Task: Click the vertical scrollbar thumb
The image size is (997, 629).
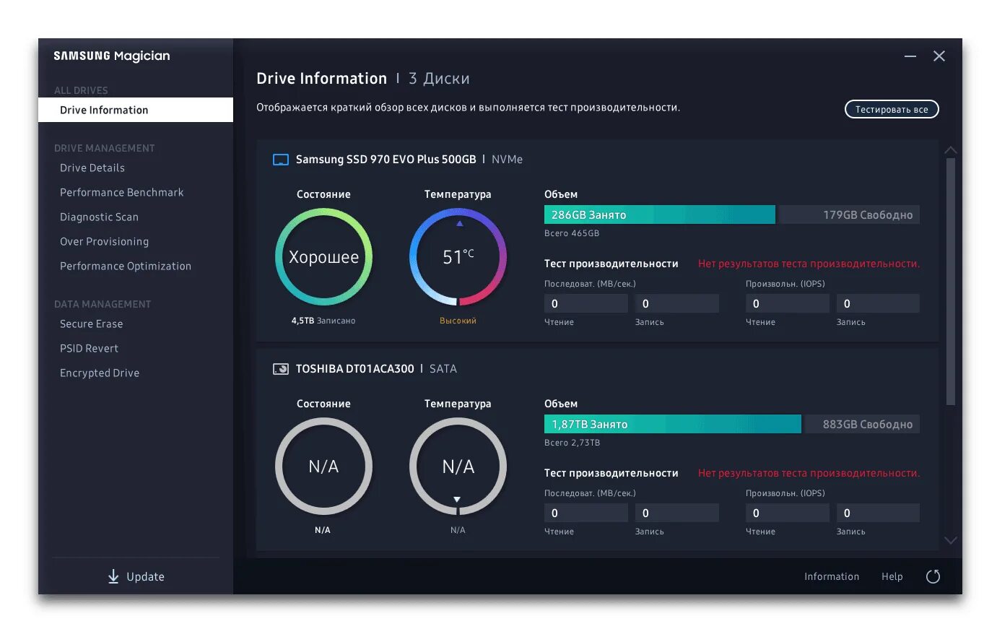Action: pos(951,282)
